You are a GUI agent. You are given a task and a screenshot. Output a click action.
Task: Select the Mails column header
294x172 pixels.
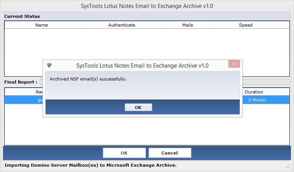coord(187,25)
